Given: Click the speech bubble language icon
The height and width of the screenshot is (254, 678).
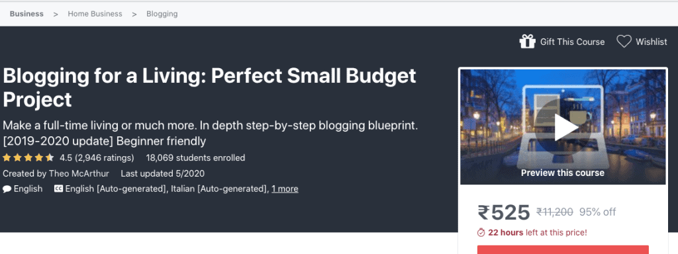Looking at the screenshot, I should pyautogui.click(x=7, y=189).
